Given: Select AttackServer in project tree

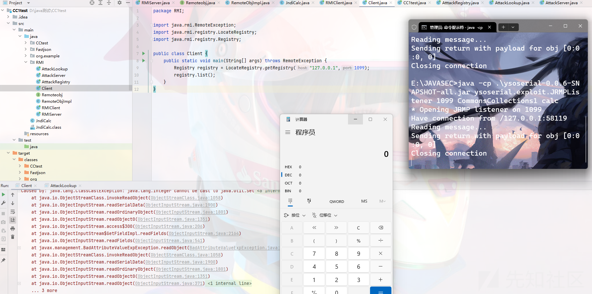Looking at the screenshot, I should pyautogui.click(x=53, y=75).
